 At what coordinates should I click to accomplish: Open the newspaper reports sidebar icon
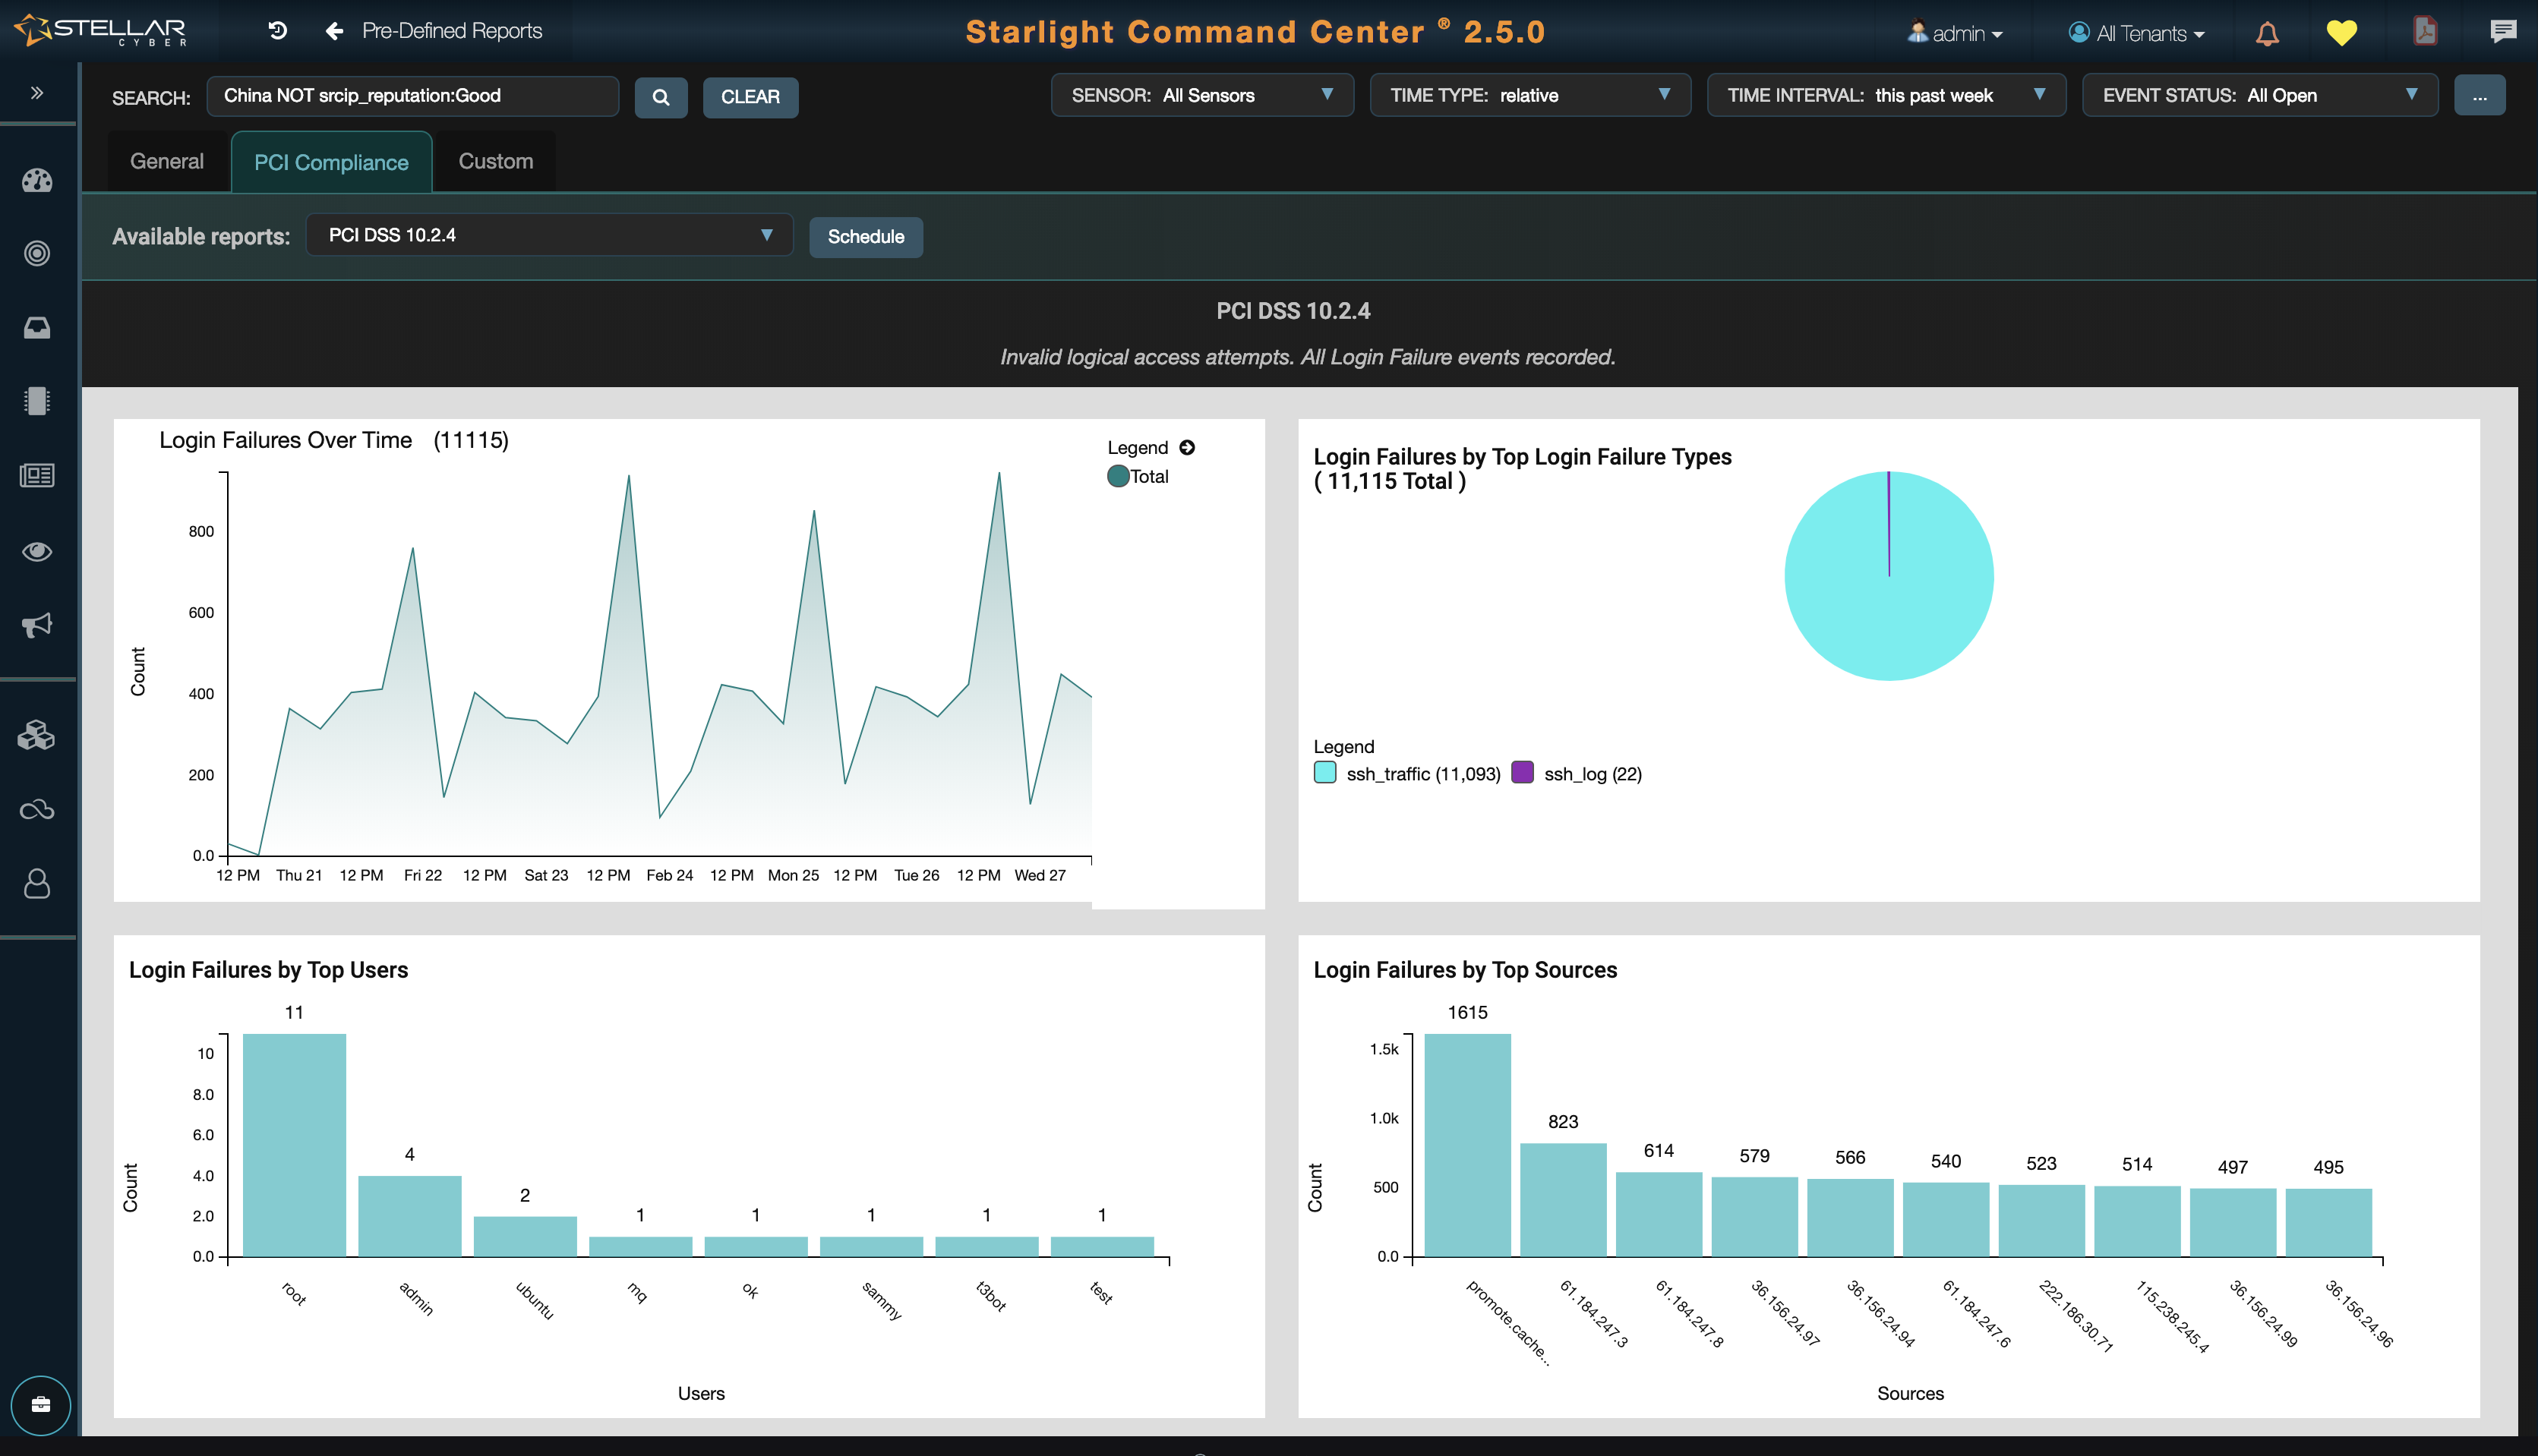coord(37,475)
